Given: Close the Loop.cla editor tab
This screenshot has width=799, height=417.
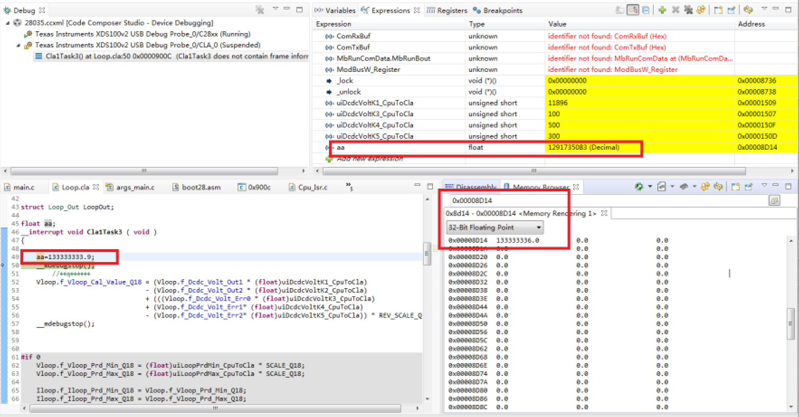Looking at the screenshot, I should [x=96, y=187].
